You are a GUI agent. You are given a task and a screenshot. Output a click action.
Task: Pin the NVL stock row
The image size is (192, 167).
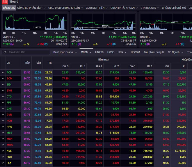3,151
